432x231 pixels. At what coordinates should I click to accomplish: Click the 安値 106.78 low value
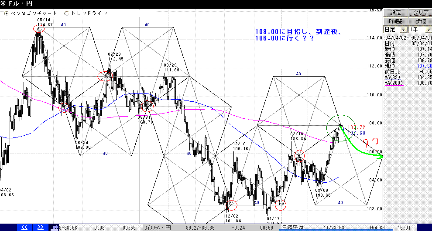424,60
